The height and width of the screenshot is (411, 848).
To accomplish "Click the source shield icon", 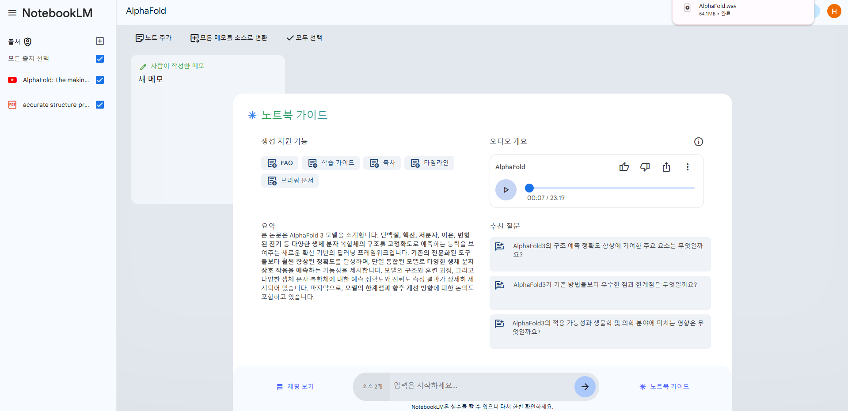I will (28, 42).
